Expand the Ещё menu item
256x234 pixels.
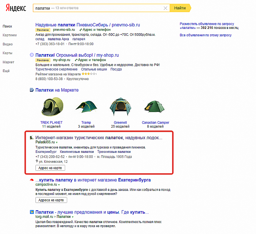tap(6, 71)
